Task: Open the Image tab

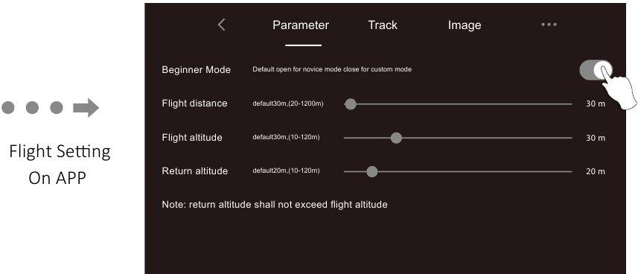Action: [x=465, y=25]
